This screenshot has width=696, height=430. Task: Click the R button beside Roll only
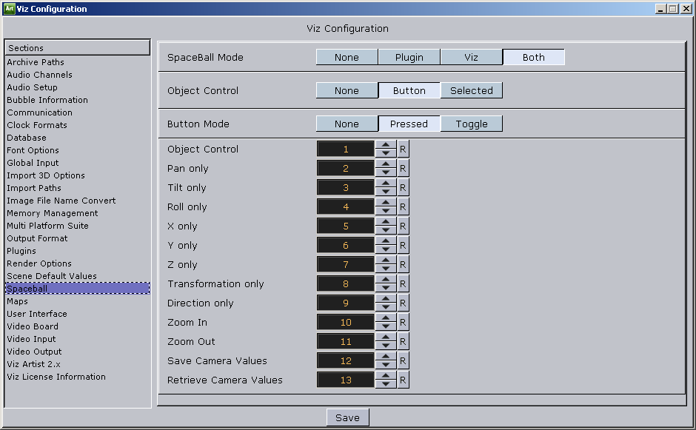[x=403, y=207]
